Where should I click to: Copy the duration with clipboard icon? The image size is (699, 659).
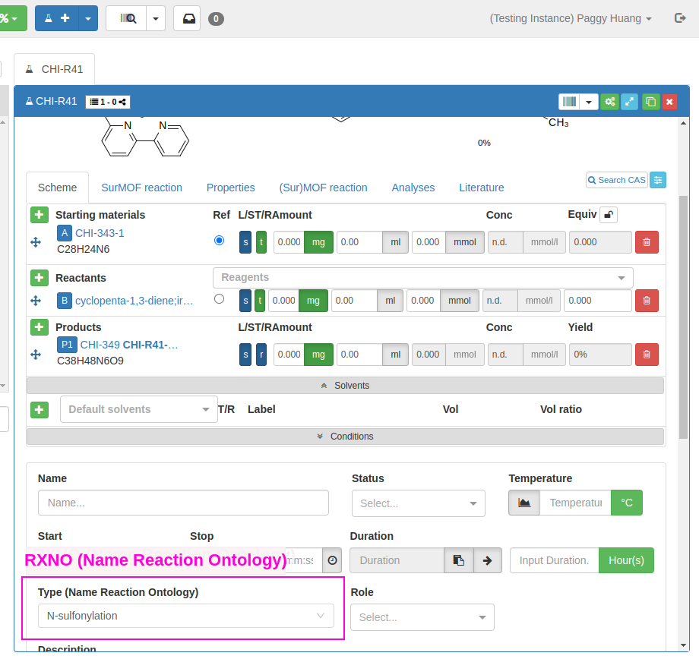[x=458, y=560]
